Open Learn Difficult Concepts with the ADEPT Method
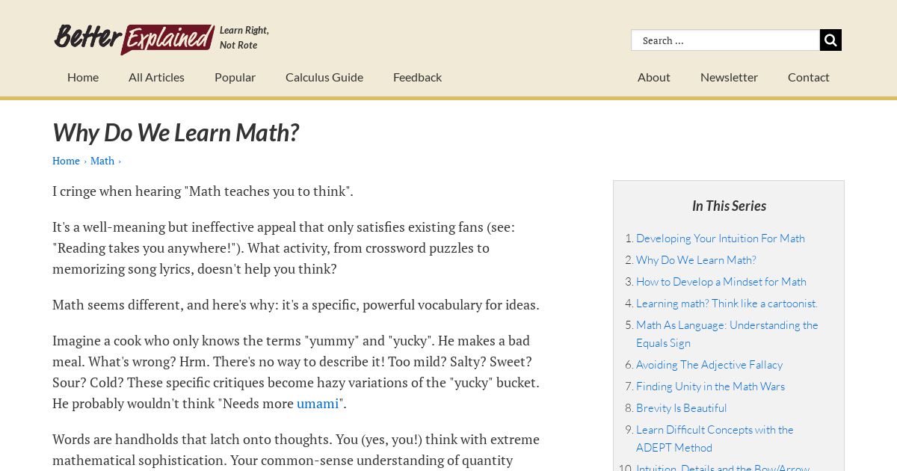 click(715, 439)
